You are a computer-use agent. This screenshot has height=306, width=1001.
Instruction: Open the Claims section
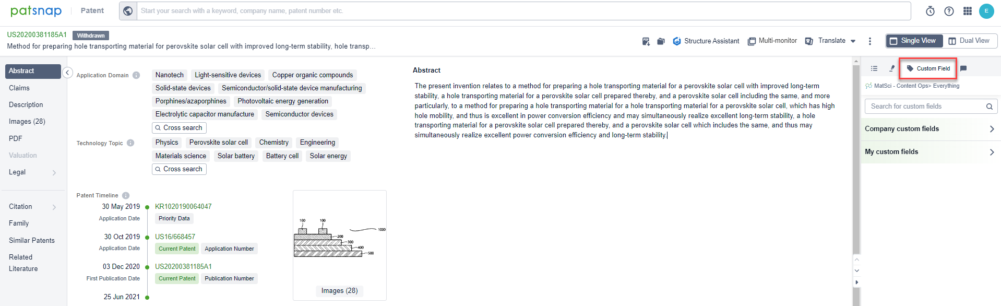coord(19,88)
